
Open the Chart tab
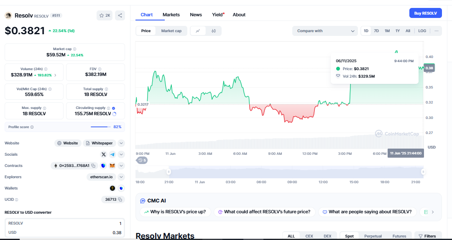click(x=146, y=15)
